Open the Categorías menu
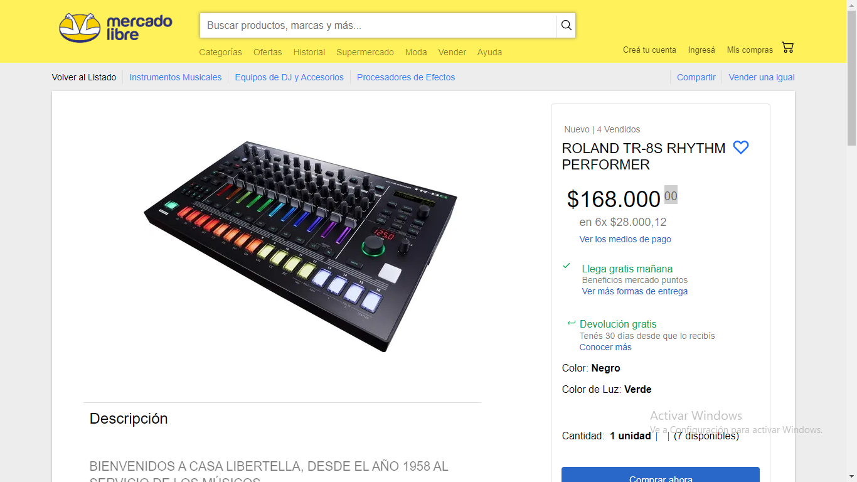 coord(220,52)
